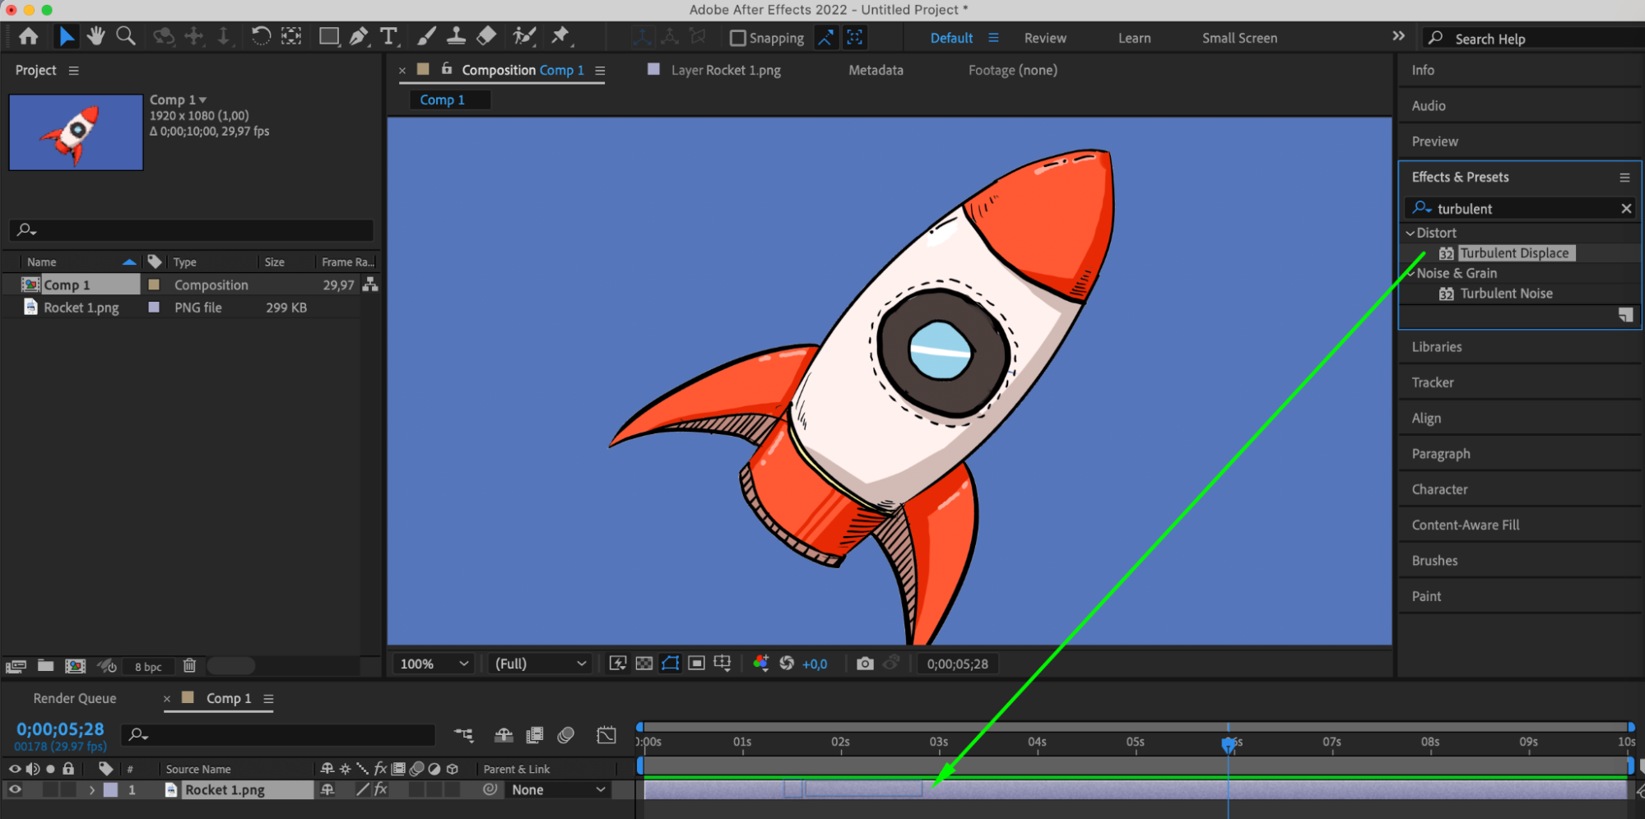
Task: Click the Rocket 1.png label color swatch
Action: click(x=111, y=790)
